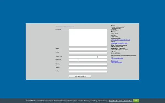The image size is (165, 103).
Task: Click the Ort city field
Action: point(92,60)
